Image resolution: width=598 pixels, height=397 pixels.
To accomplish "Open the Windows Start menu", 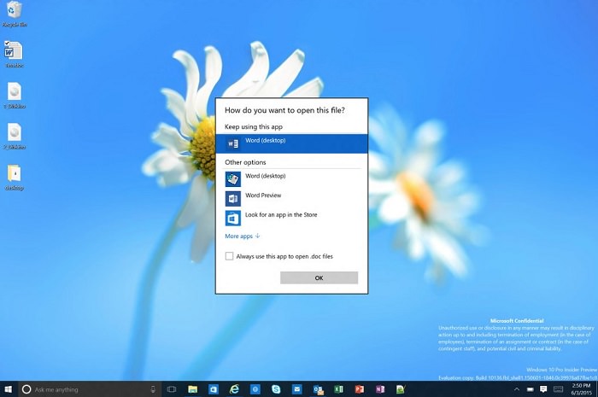I will (x=9, y=389).
